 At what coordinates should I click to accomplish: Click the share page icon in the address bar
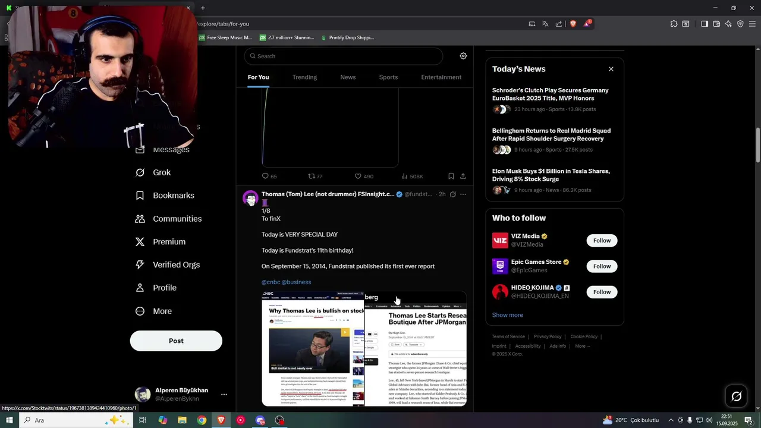(559, 24)
